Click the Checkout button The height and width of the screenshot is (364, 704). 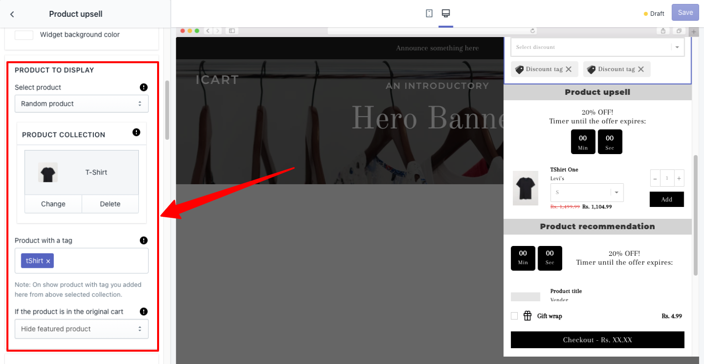pyautogui.click(x=597, y=340)
